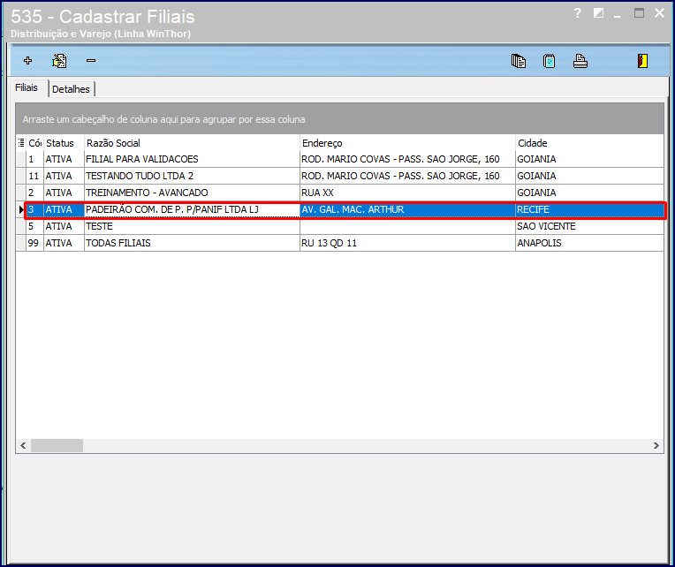Open the Detalhes tab
This screenshot has height=567, width=675.
71,89
